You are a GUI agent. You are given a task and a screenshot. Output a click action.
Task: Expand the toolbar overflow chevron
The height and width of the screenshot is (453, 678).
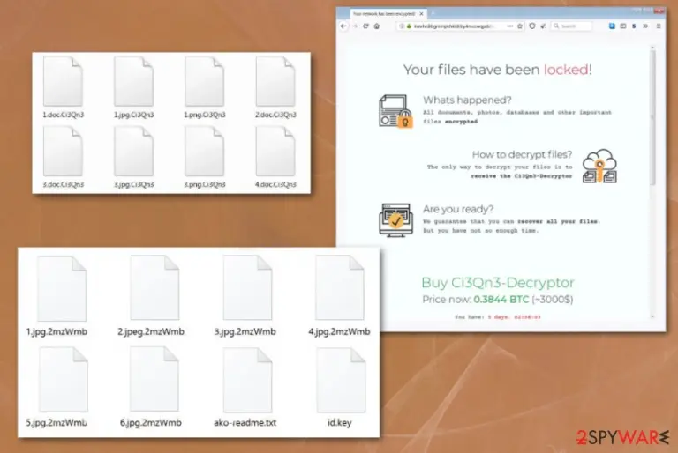pyautogui.click(x=645, y=26)
